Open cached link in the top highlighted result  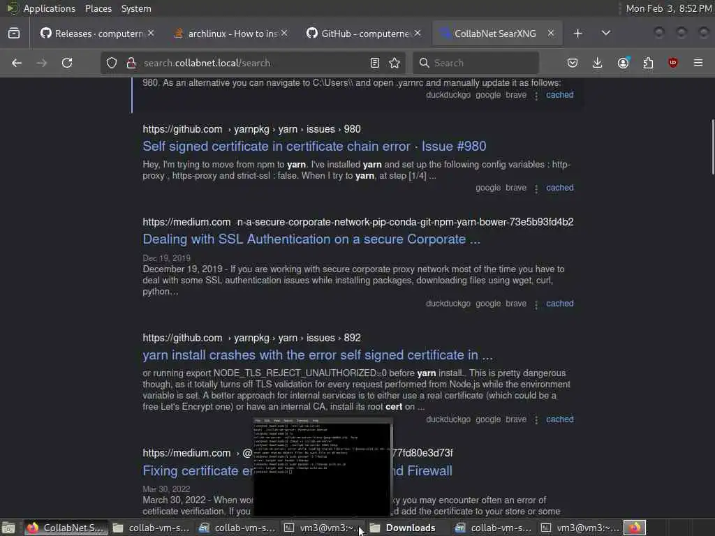tap(560, 95)
